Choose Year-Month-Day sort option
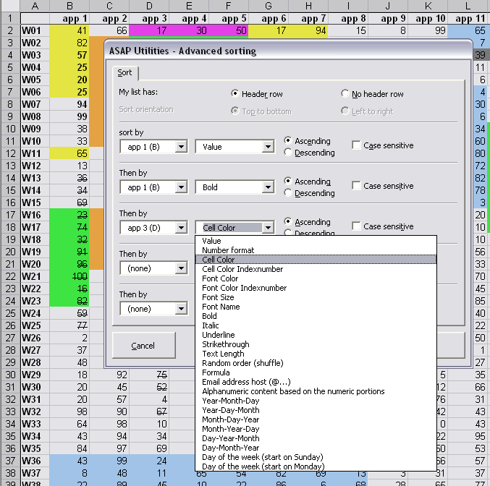 pos(316,401)
